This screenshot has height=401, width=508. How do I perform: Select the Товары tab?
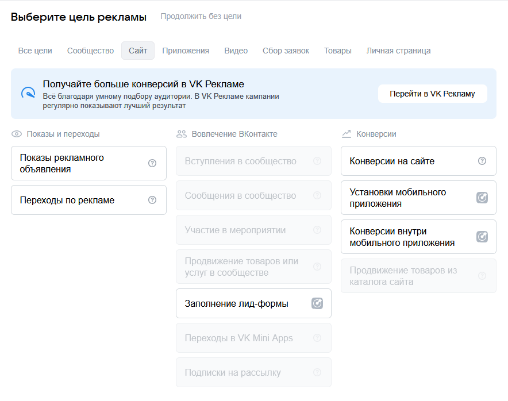pos(337,51)
